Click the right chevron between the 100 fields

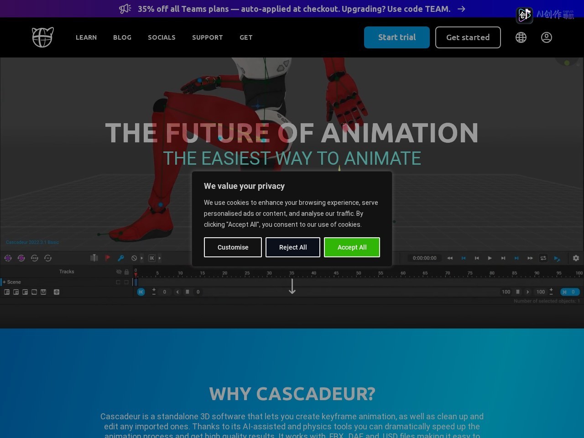click(x=528, y=292)
